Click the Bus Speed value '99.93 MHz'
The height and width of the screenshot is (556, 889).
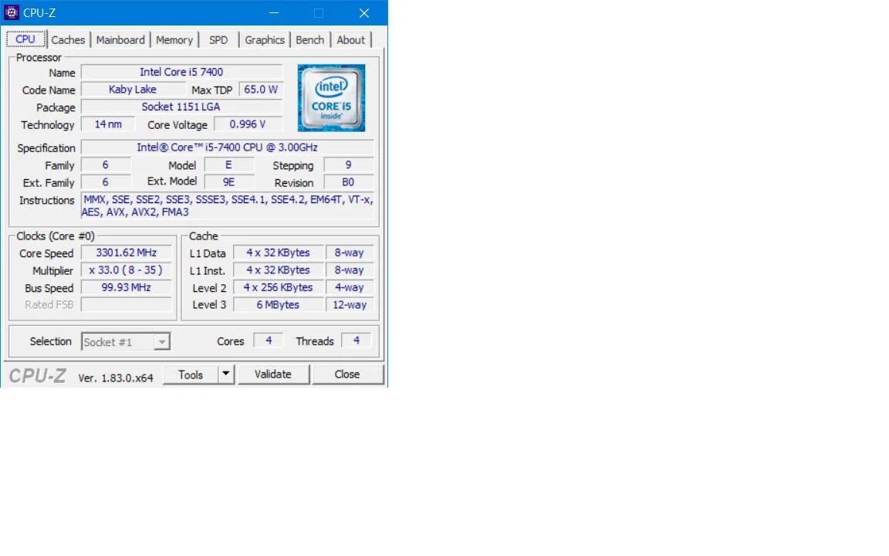126,287
